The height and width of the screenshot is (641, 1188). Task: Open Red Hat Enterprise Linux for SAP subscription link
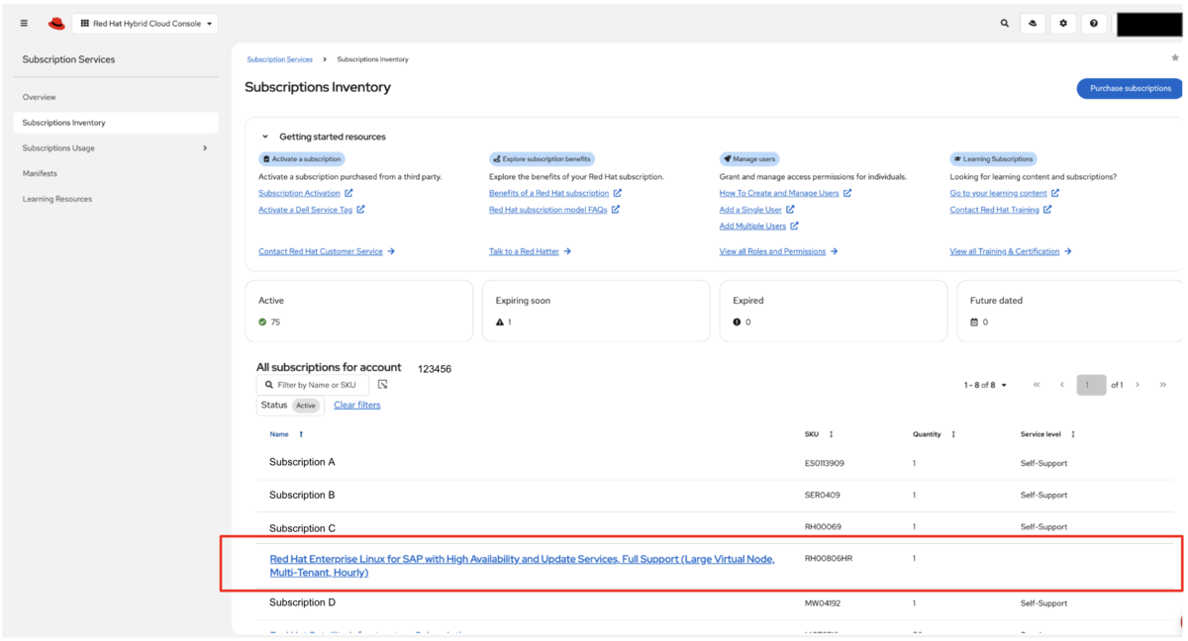(522, 565)
